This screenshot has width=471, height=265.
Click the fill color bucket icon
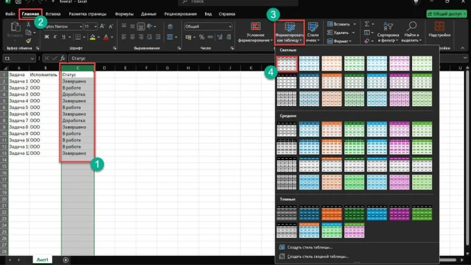pyautogui.click(x=93, y=37)
